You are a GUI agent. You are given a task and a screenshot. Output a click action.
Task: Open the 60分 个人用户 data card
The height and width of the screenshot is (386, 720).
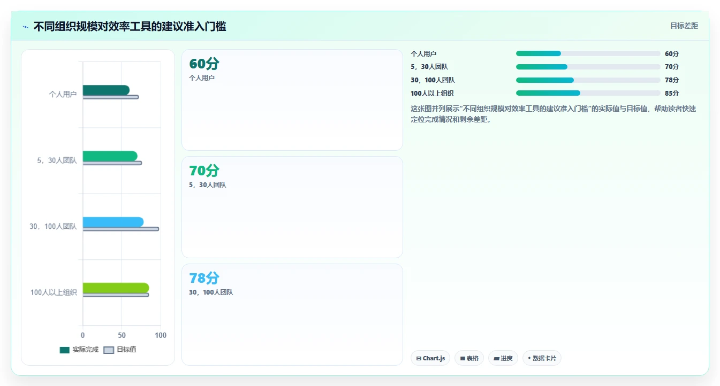292,100
